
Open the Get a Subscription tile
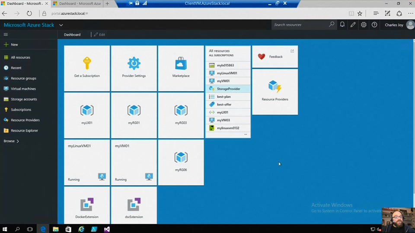coord(87,68)
